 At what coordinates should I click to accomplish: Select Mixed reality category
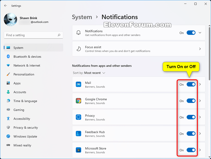tap(33, 145)
